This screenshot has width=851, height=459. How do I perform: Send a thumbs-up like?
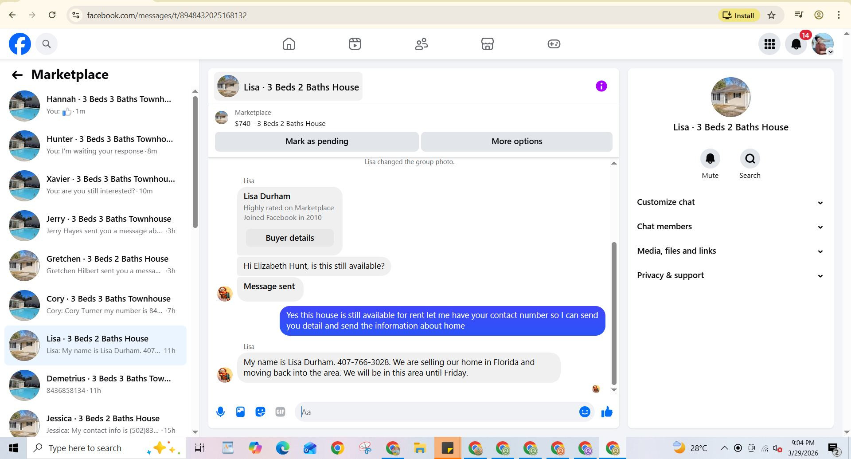tap(607, 412)
